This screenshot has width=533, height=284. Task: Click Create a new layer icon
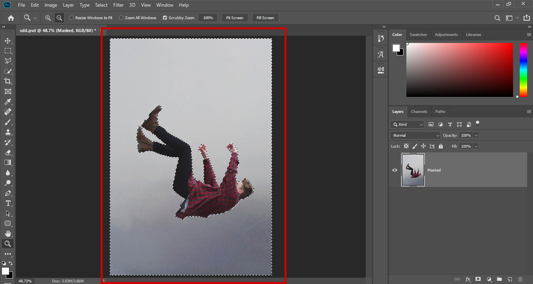(x=510, y=279)
